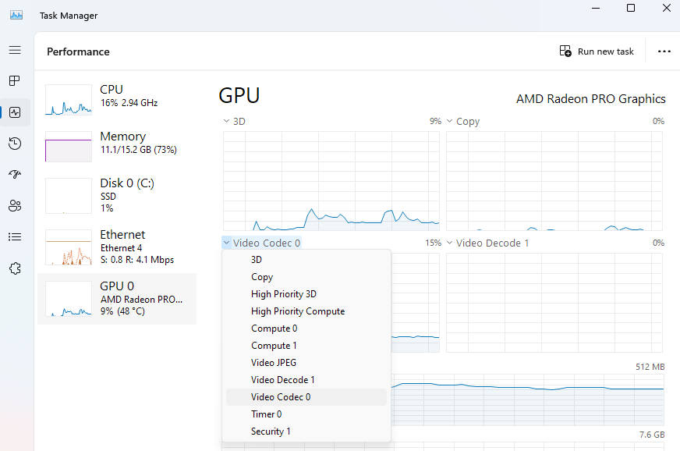Expand the 3D graph engine dropdown

click(x=234, y=121)
